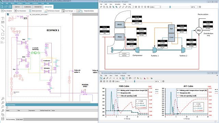The image size is (219, 123).
Task: Open the 100 % speed dropdown in ECS pack window
Action: coord(195,7)
